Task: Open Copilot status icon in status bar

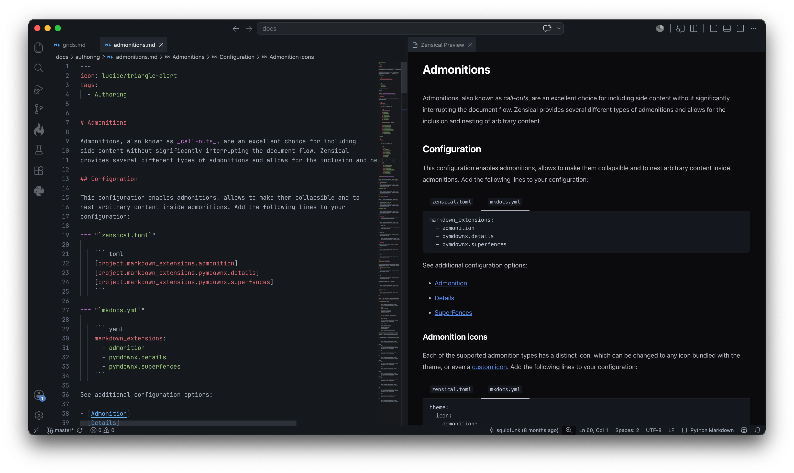Action: pos(744,430)
